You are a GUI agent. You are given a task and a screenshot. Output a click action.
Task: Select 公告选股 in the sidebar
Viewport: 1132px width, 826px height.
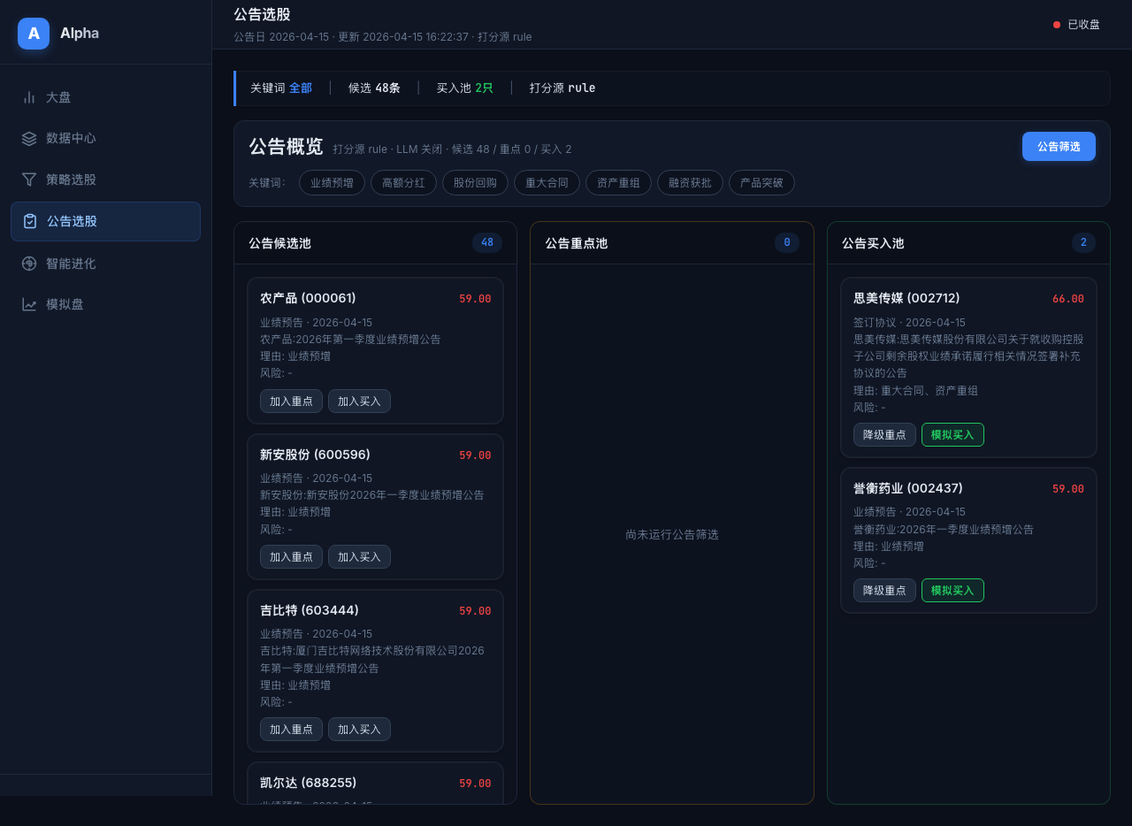coord(105,221)
